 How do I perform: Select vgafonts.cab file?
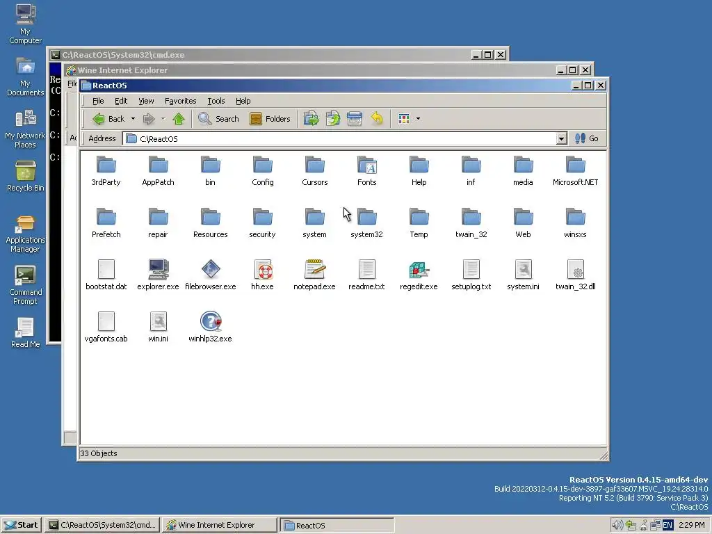[106, 327]
